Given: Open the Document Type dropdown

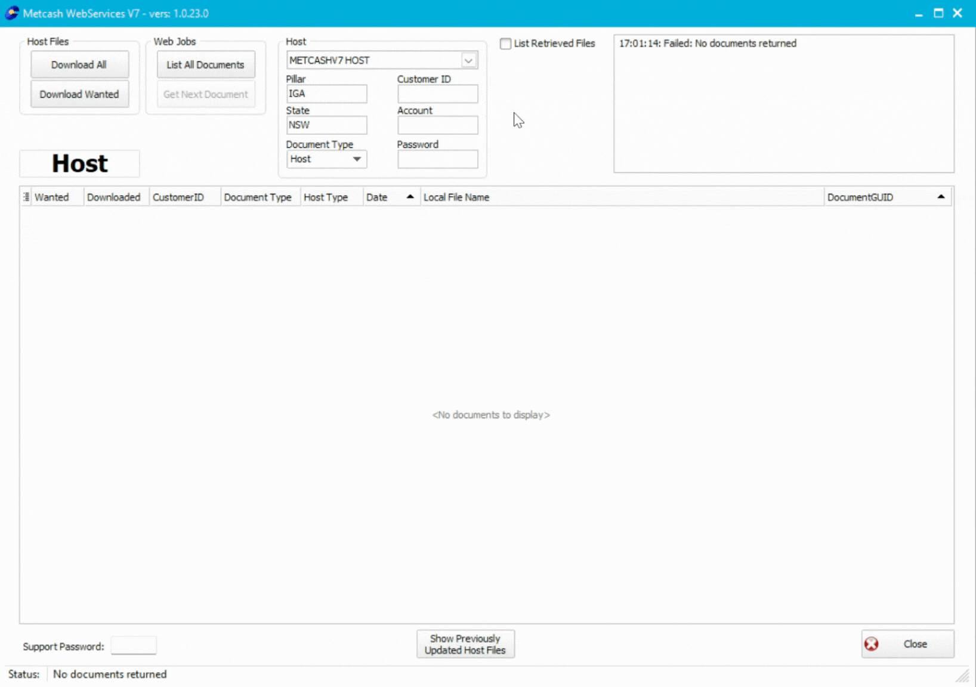Looking at the screenshot, I should pos(357,159).
